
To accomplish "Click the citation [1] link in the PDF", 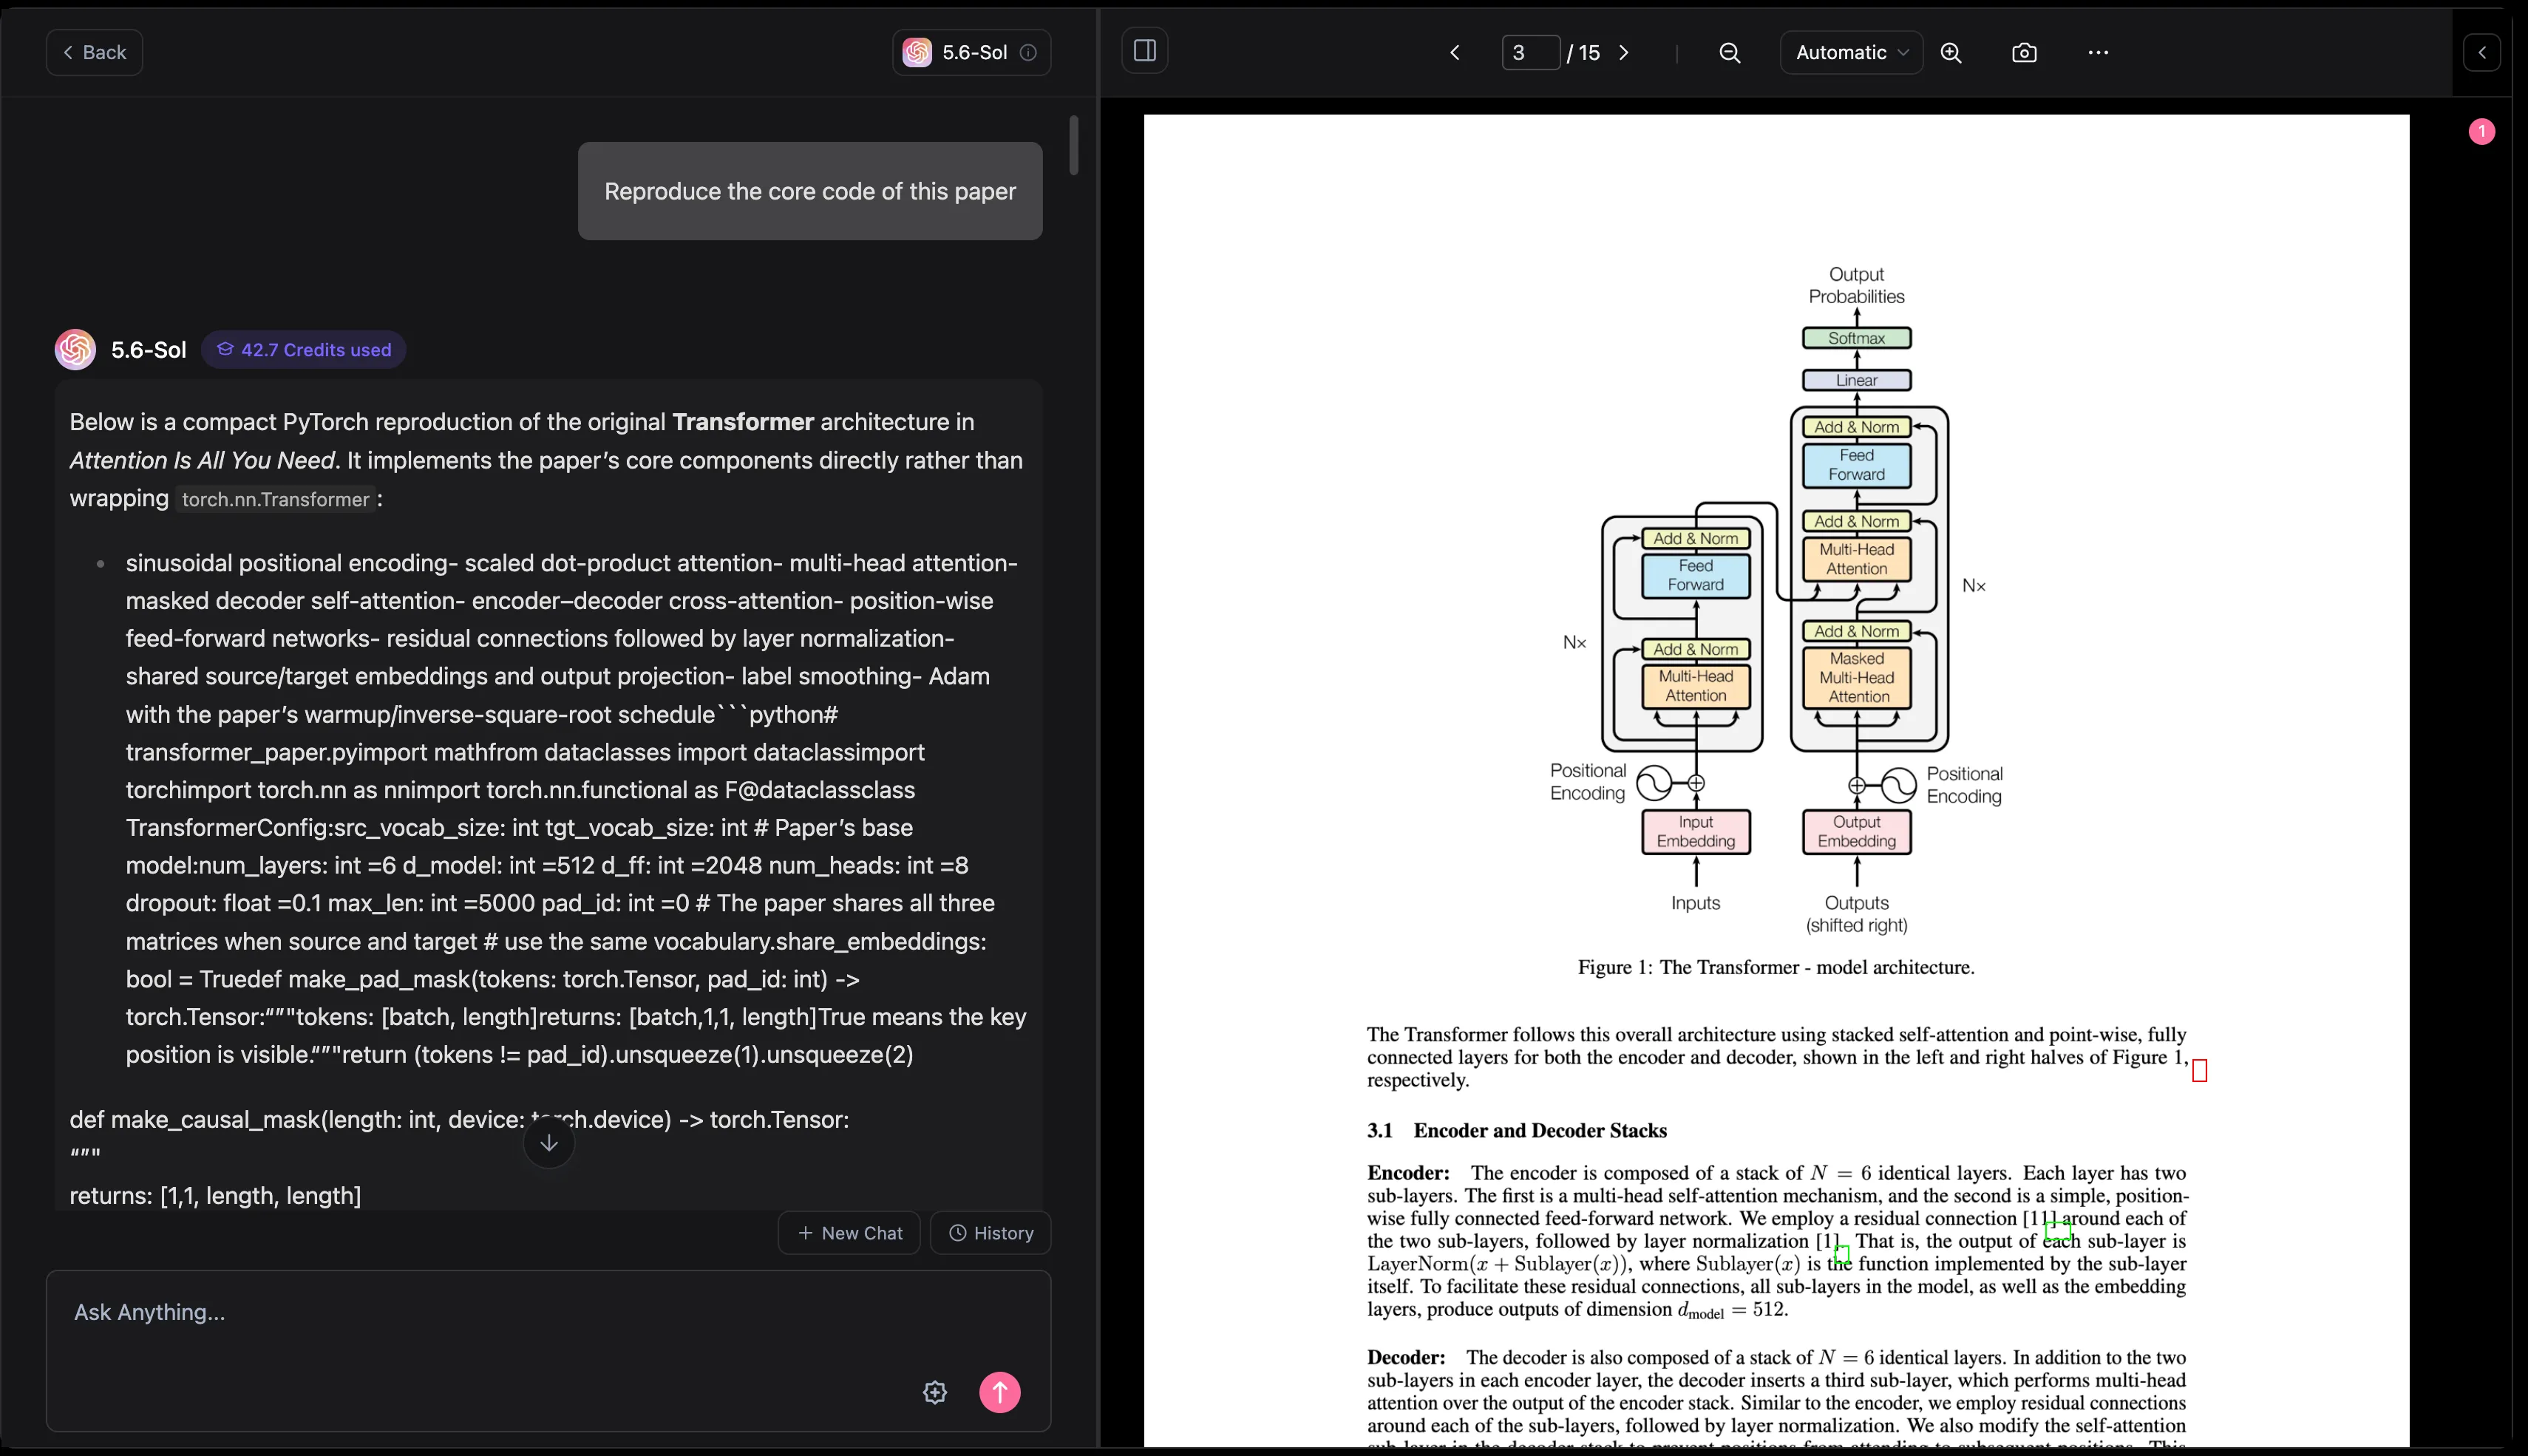I will click(1828, 1241).
